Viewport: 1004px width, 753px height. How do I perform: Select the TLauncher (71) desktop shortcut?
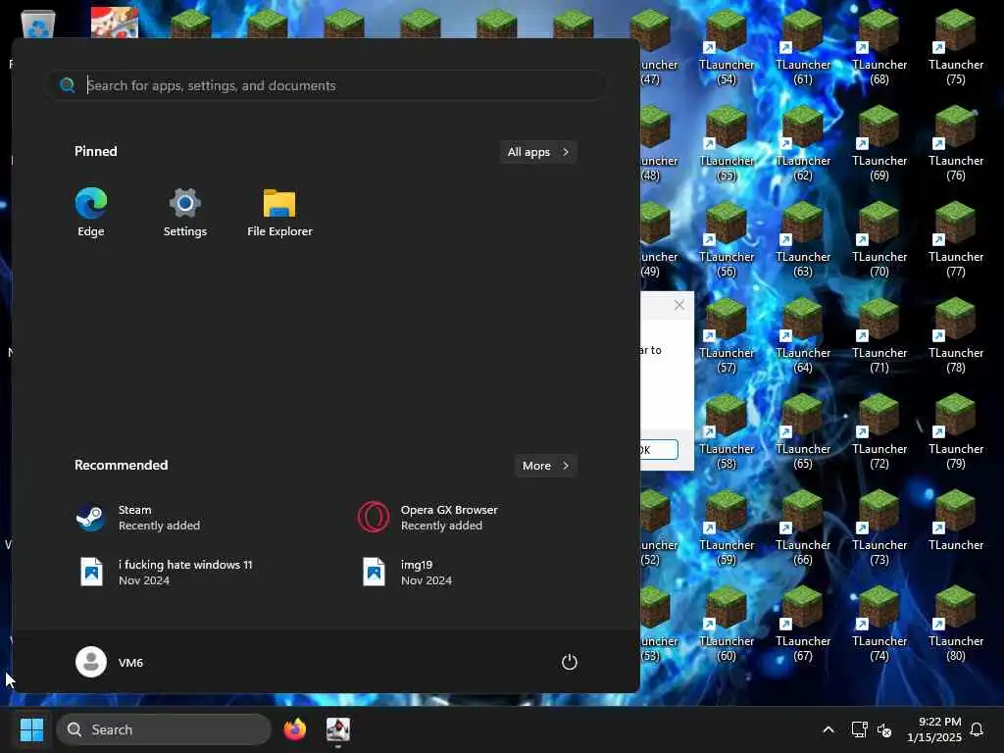pyautogui.click(x=879, y=335)
